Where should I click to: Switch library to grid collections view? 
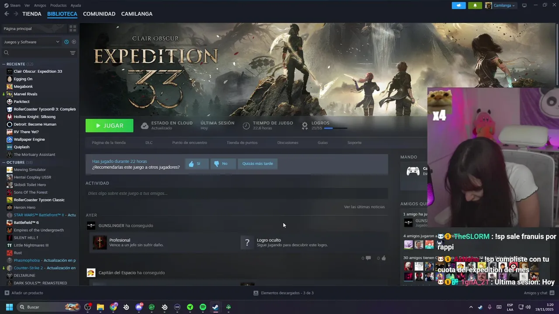tap(72, 28)
